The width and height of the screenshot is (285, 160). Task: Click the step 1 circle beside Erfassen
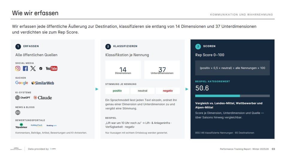point(18,47)
